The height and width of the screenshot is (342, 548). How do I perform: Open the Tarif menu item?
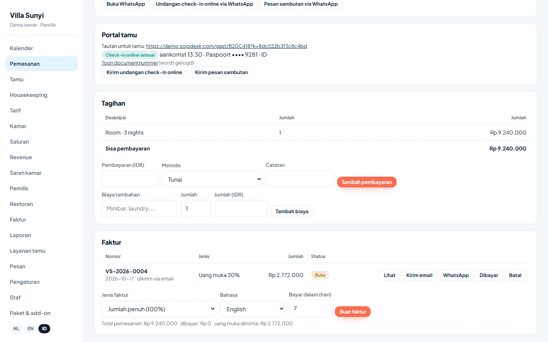[x=41, y=111]
